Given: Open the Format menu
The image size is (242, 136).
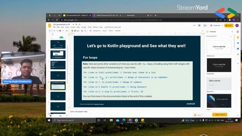Looking at the screenshot, I should click(73, 27).
